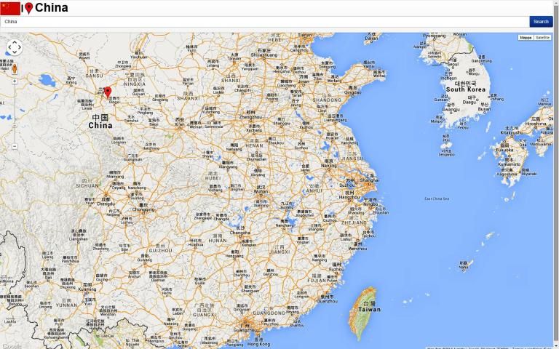This screenshot has height=349, width=559.
Task: Zoom in with the plus button
Action: (x=15, y=81)
